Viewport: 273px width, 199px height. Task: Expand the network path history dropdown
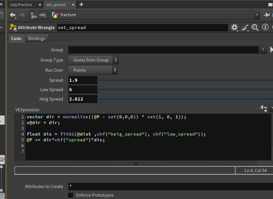[257, 15]
